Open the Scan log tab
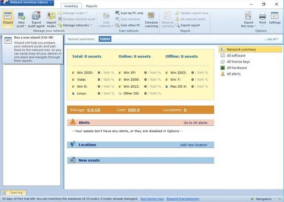The width and height of the screenshot is (284, 202). click(14, 192)
